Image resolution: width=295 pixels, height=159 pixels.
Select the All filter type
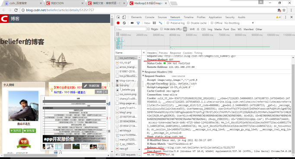tap(185, 29)
